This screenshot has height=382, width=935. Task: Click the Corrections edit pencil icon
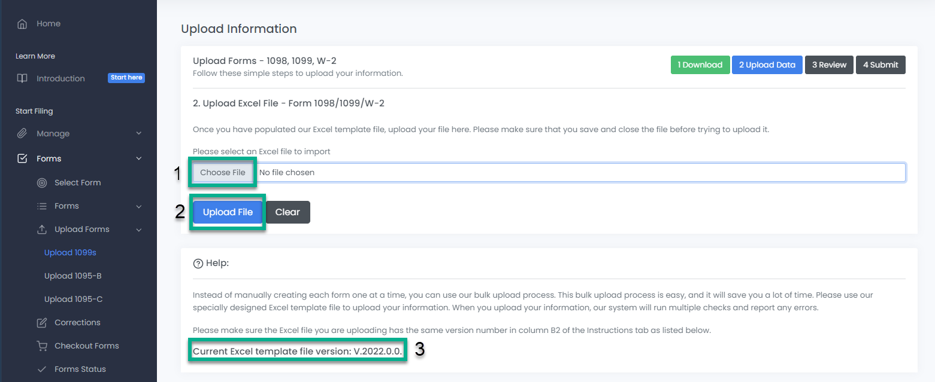(42, 323)
